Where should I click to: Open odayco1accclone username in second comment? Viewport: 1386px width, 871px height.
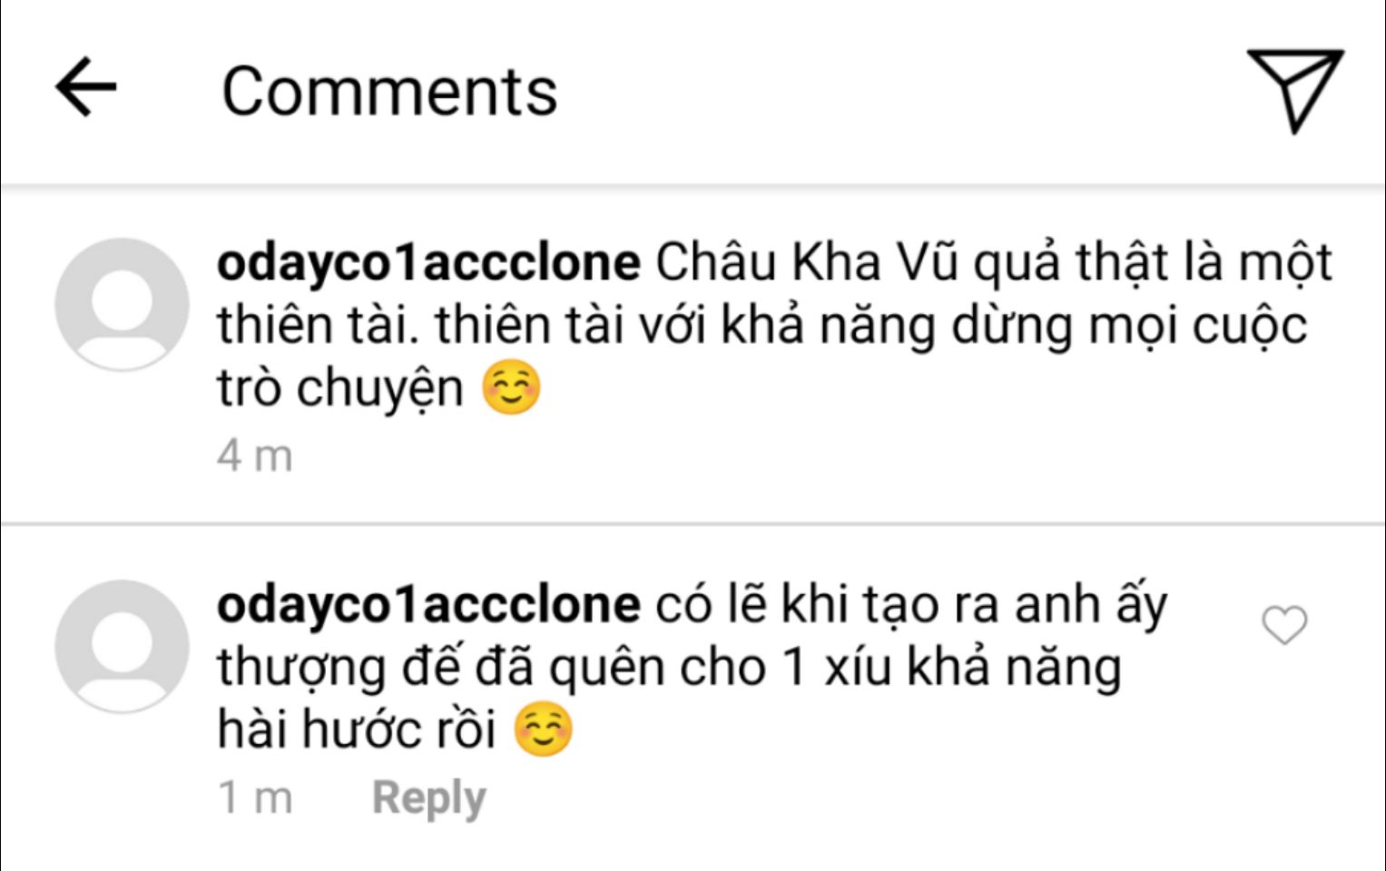[428, 606]
